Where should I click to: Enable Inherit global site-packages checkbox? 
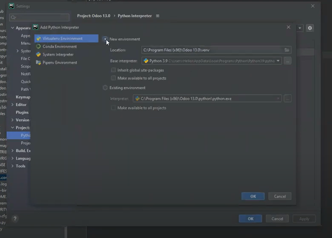[x=113, y=70]
